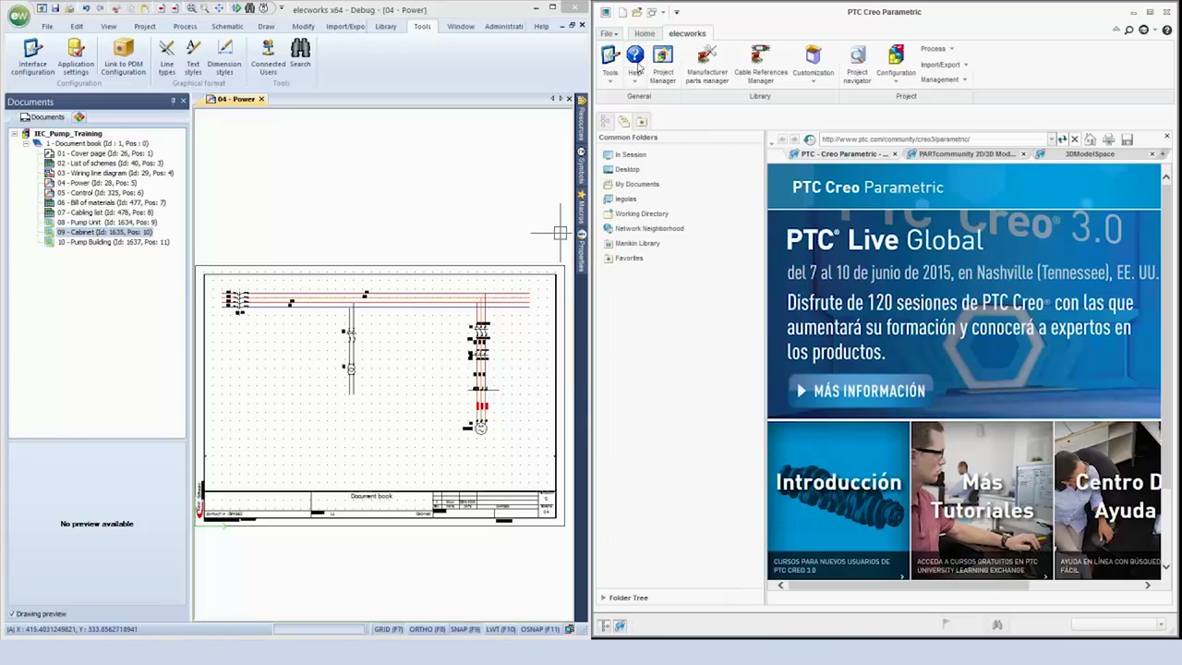Click into the Creo browser URL field
The width and height of the screenshot is (1182, 665).
933,139
